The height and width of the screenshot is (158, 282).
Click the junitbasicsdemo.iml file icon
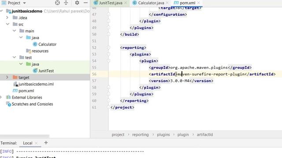(x=16, y=84)
